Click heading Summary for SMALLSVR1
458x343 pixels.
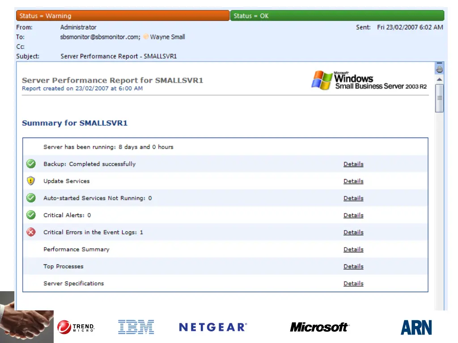pyautogui.click(x=75, y=123)
